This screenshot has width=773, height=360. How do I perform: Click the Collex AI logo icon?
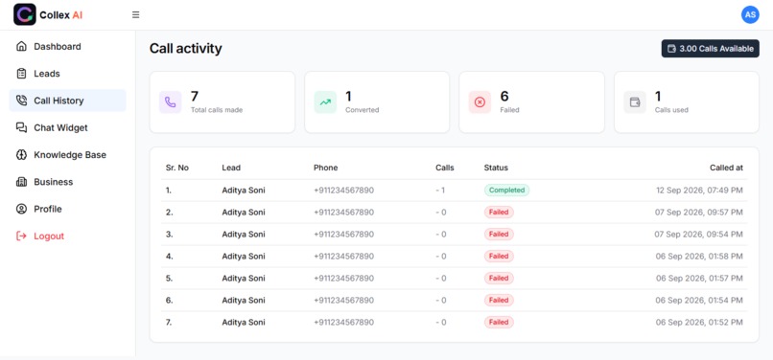pos(25,14)
